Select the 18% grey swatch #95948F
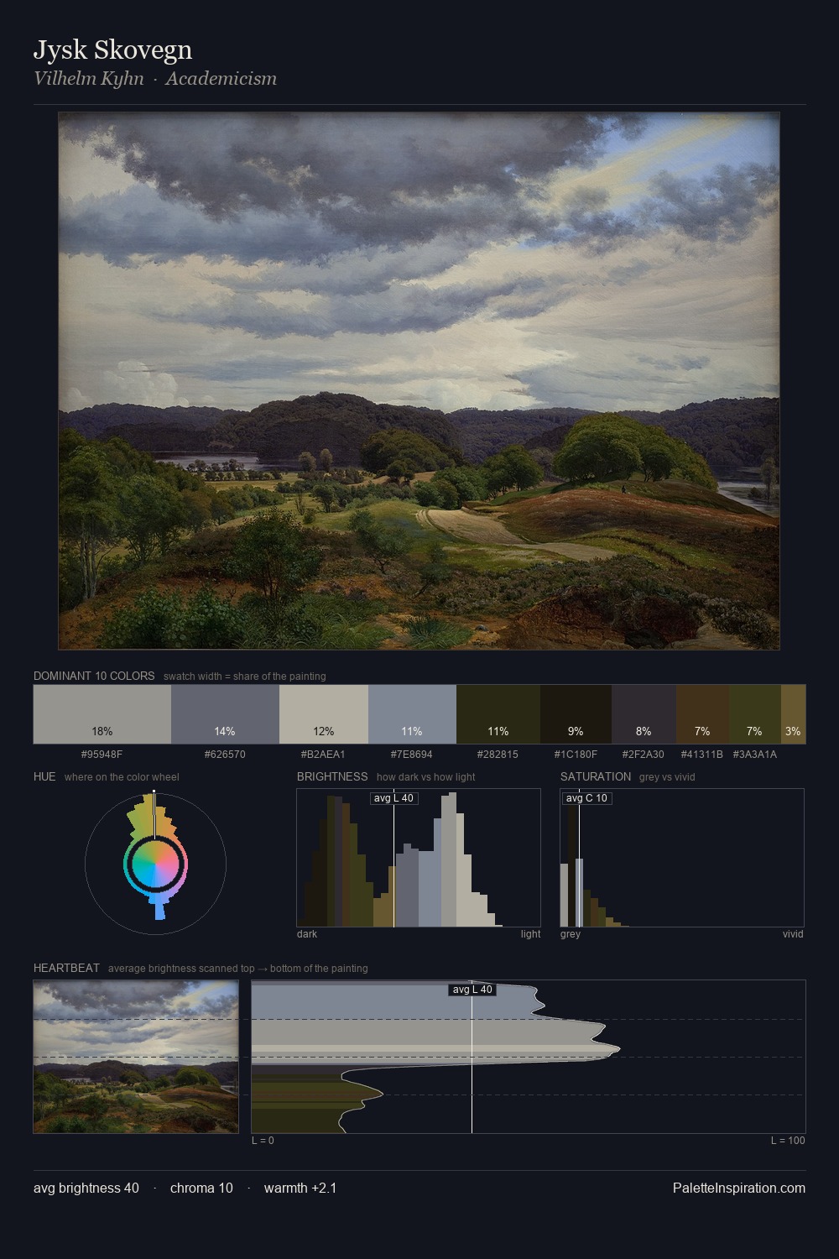839x1259 pixels. click(x=102, y=714)
